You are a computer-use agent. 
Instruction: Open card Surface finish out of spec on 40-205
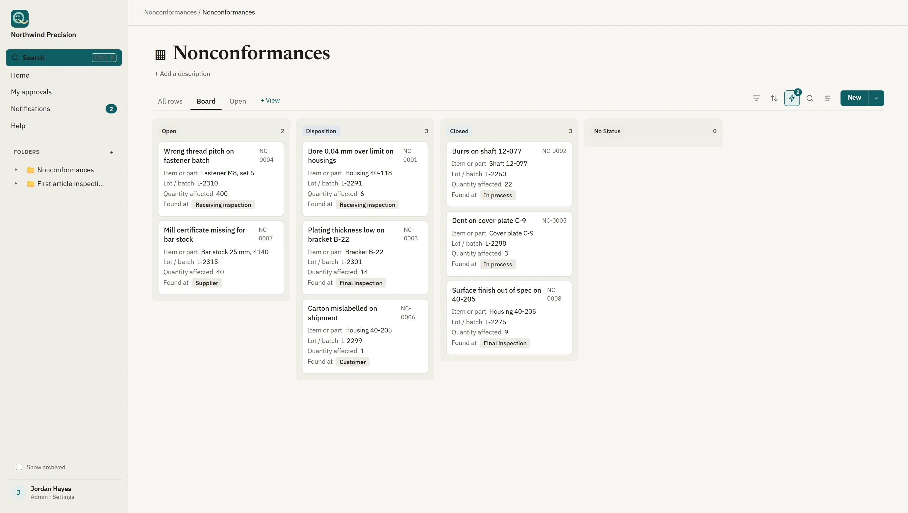(509, 318)
